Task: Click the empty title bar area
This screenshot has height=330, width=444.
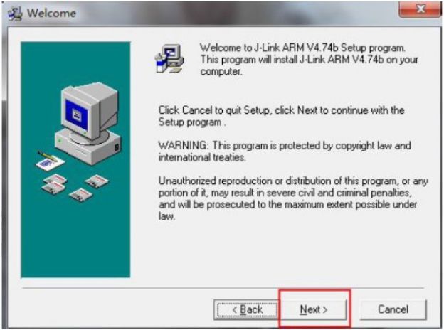Action: coord(235,14)
